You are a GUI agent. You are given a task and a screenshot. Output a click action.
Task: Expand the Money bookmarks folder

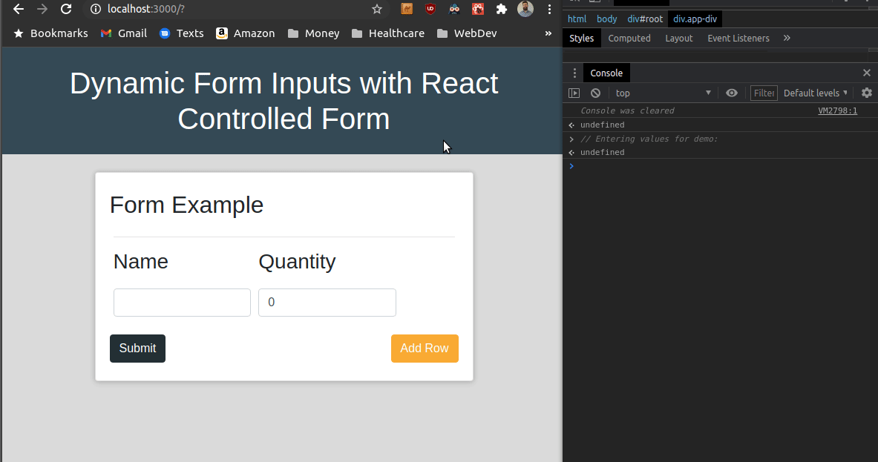point(313,33)
